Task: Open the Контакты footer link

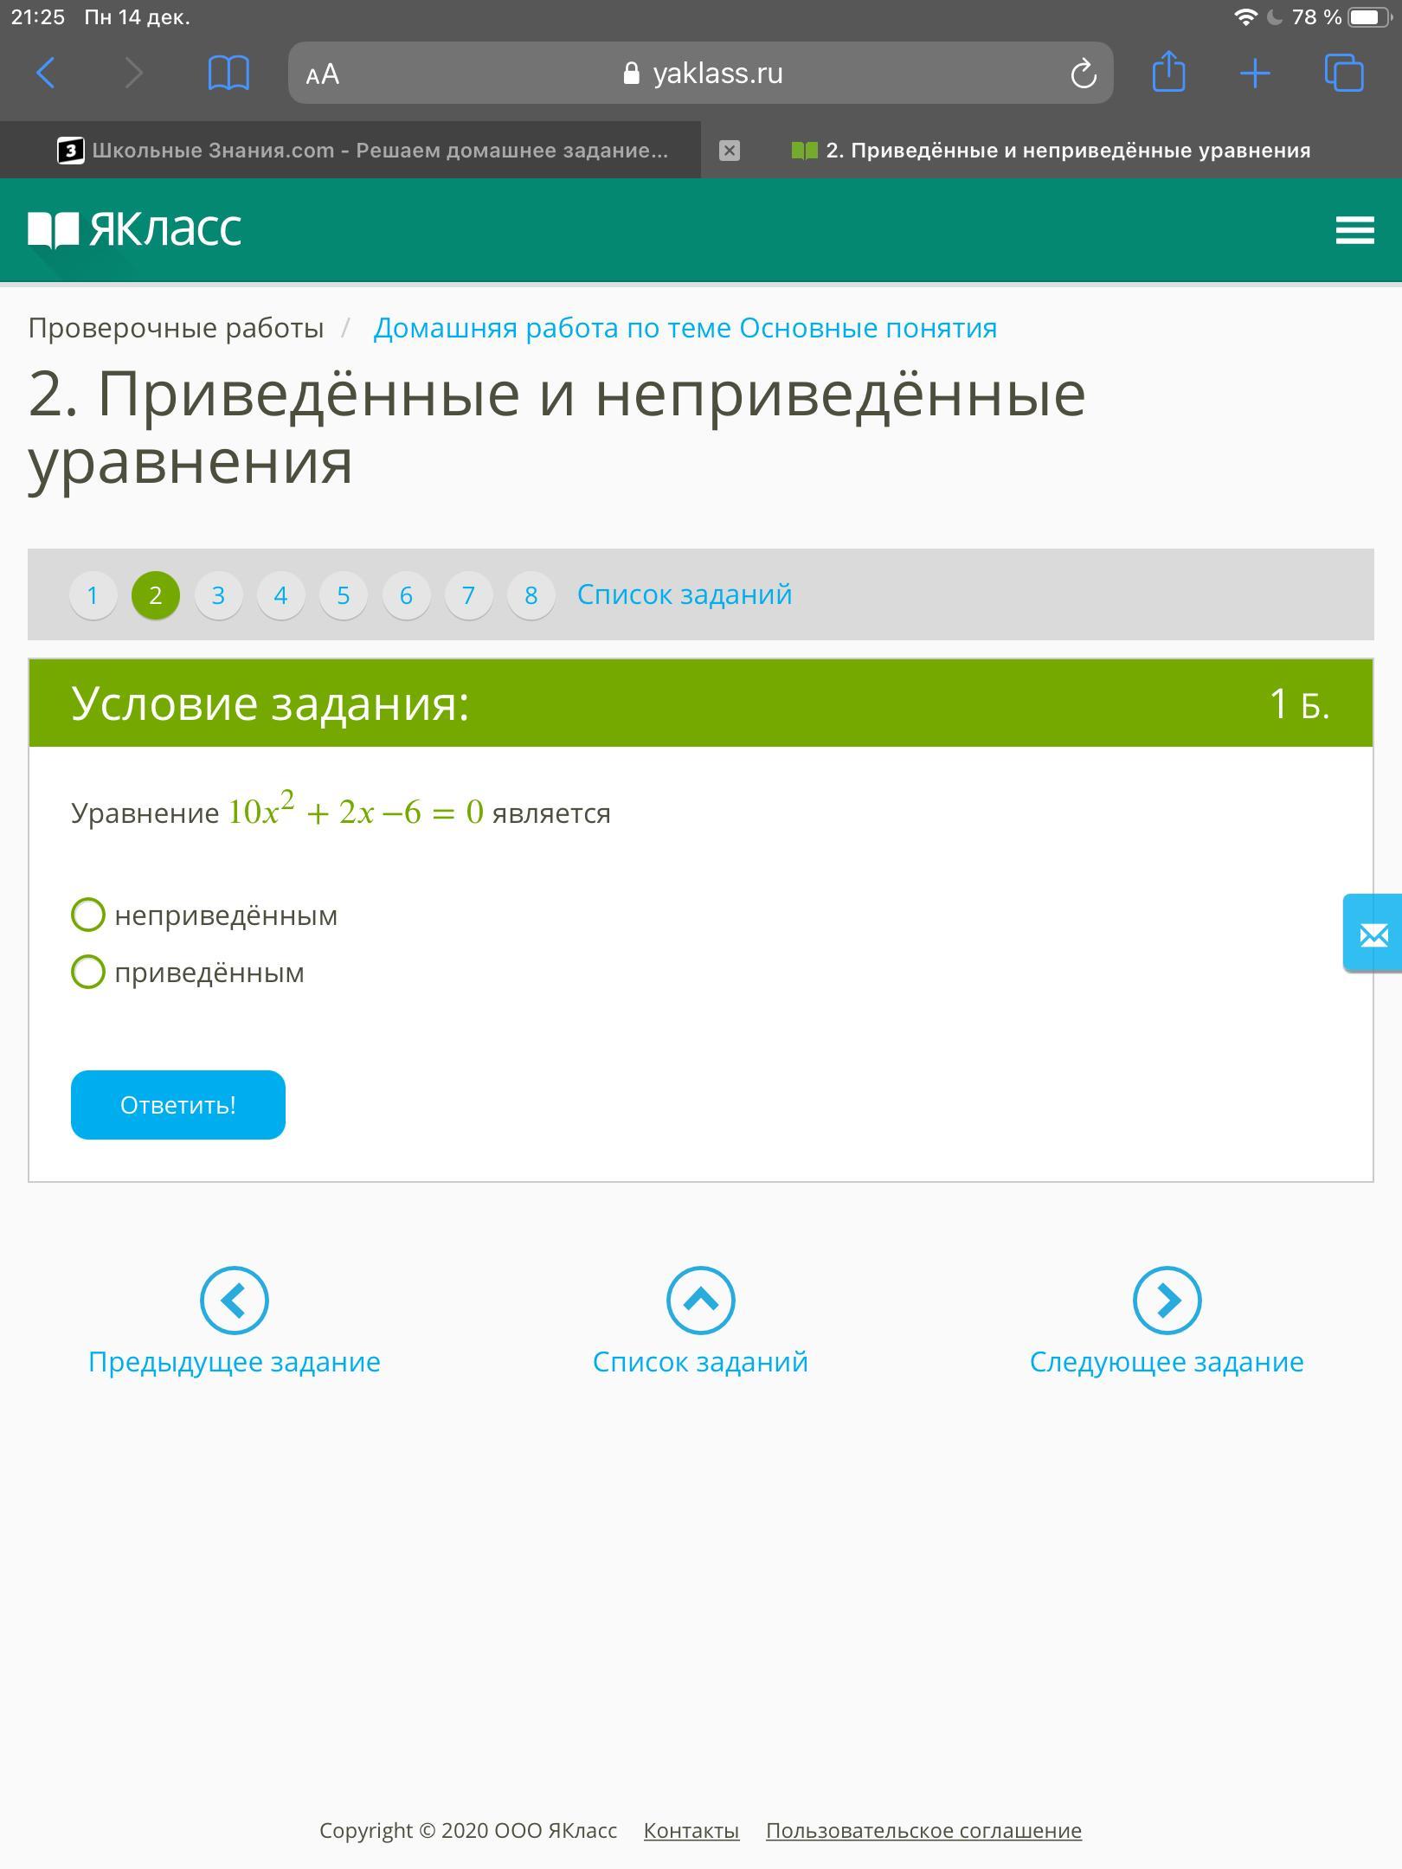Action: point(691,1831)
